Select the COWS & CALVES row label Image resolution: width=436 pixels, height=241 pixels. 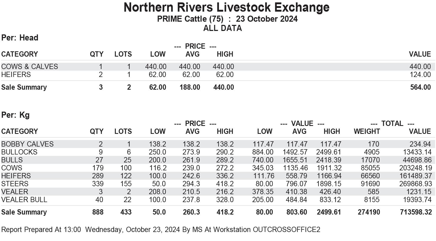(30, 67)
